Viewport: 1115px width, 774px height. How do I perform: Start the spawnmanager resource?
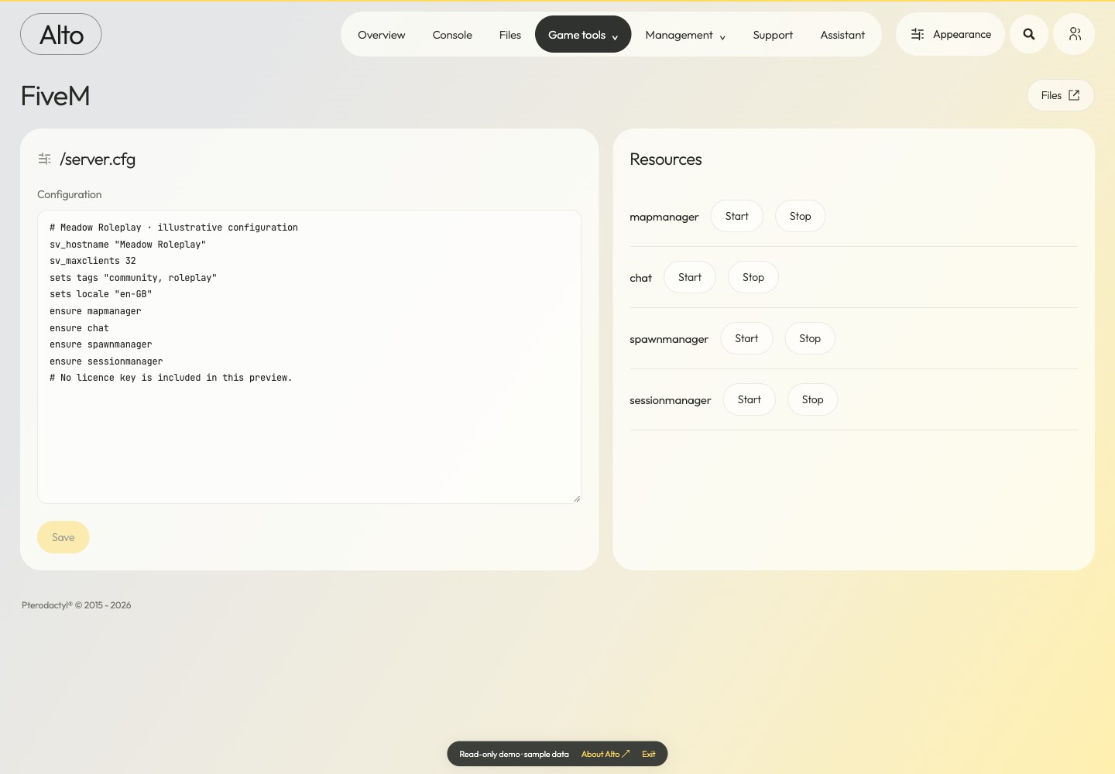(746, 338)
